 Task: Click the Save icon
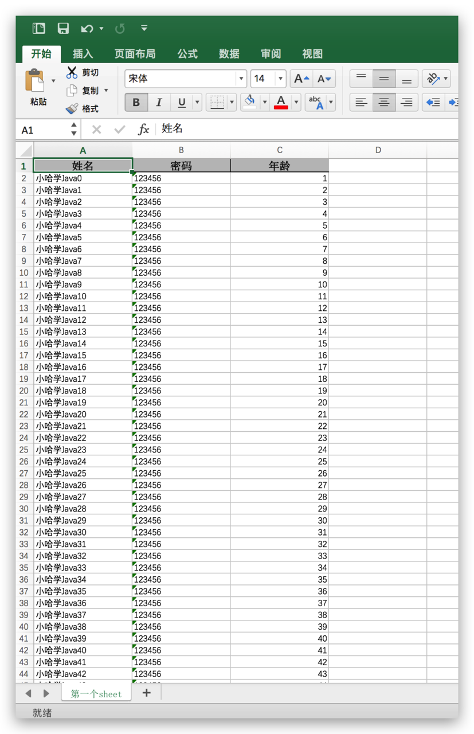pos(63,28)
